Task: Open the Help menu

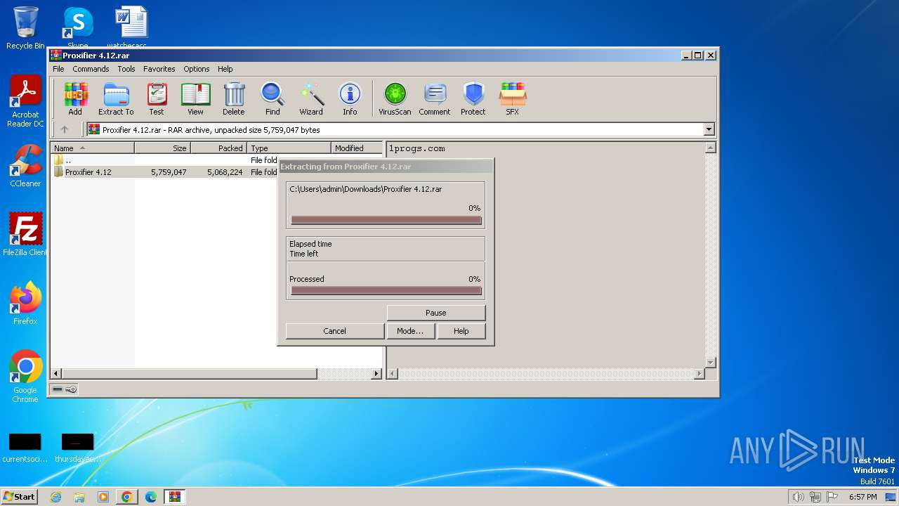Action: [x=225, y=69]
